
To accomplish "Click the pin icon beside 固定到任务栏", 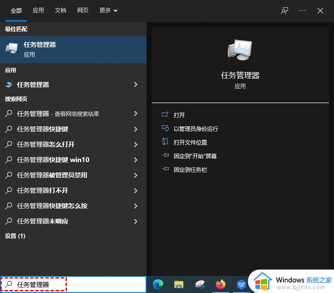I will click(165, 169).
